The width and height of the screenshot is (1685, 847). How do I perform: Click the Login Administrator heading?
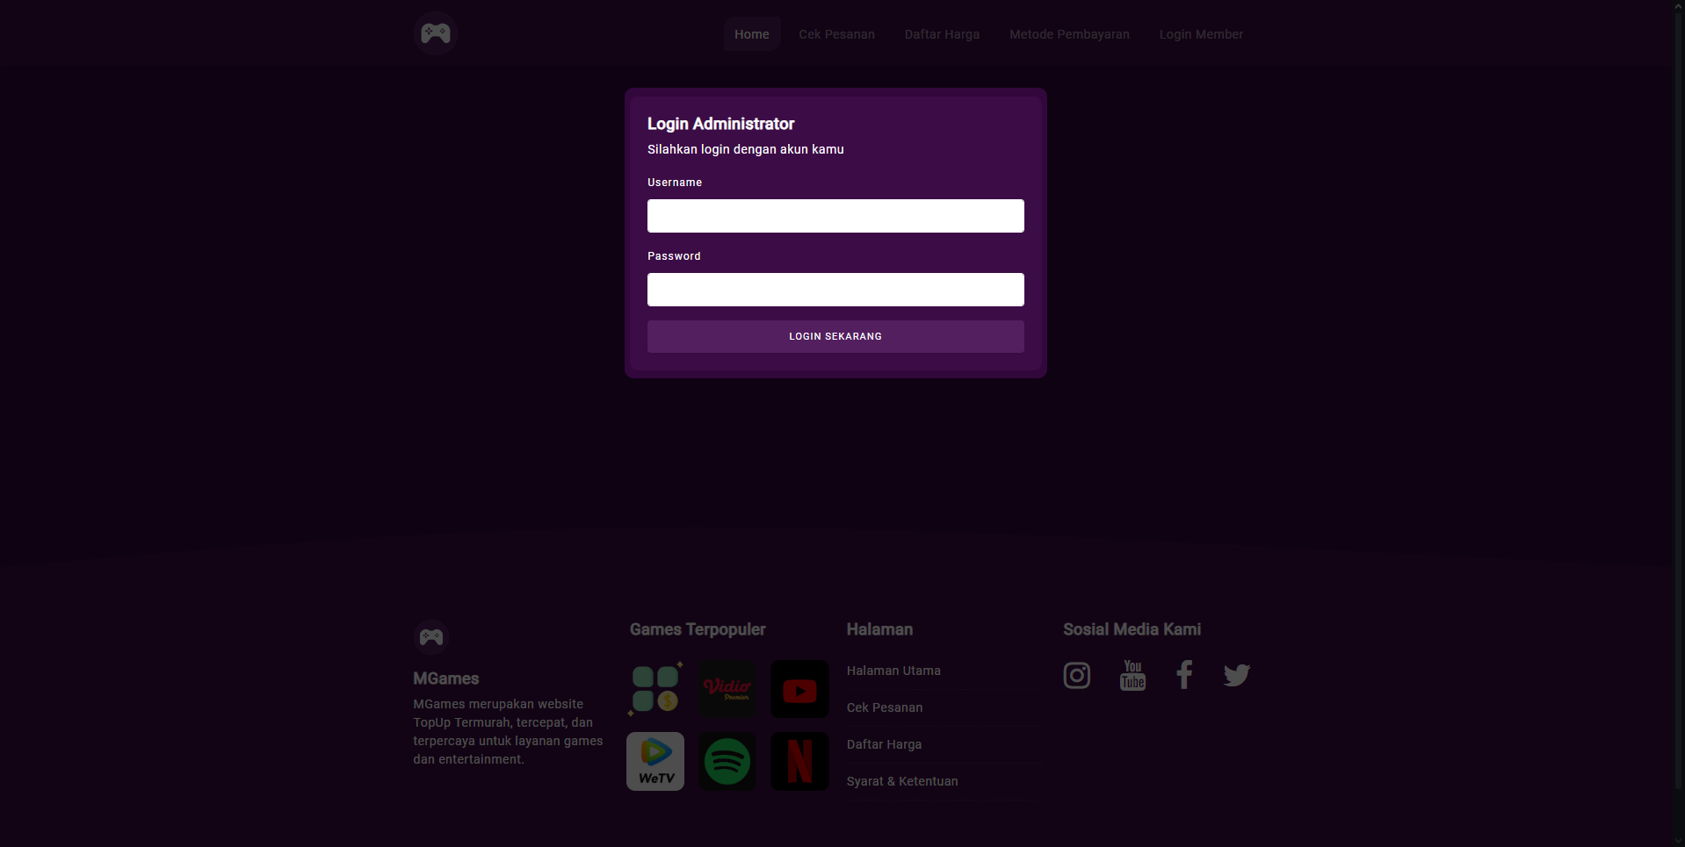click(x=720, y=124)
